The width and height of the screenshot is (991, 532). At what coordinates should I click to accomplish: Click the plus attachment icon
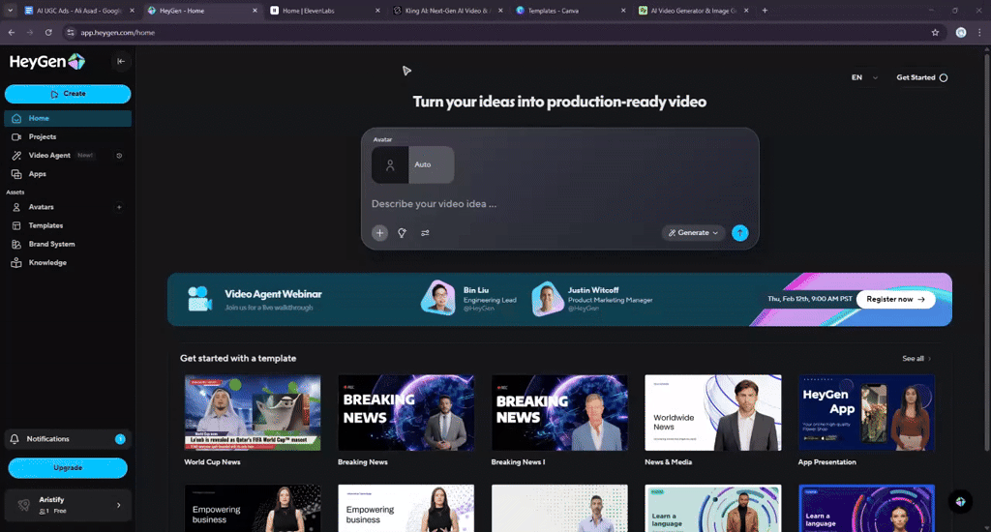[x=379, y=233]
